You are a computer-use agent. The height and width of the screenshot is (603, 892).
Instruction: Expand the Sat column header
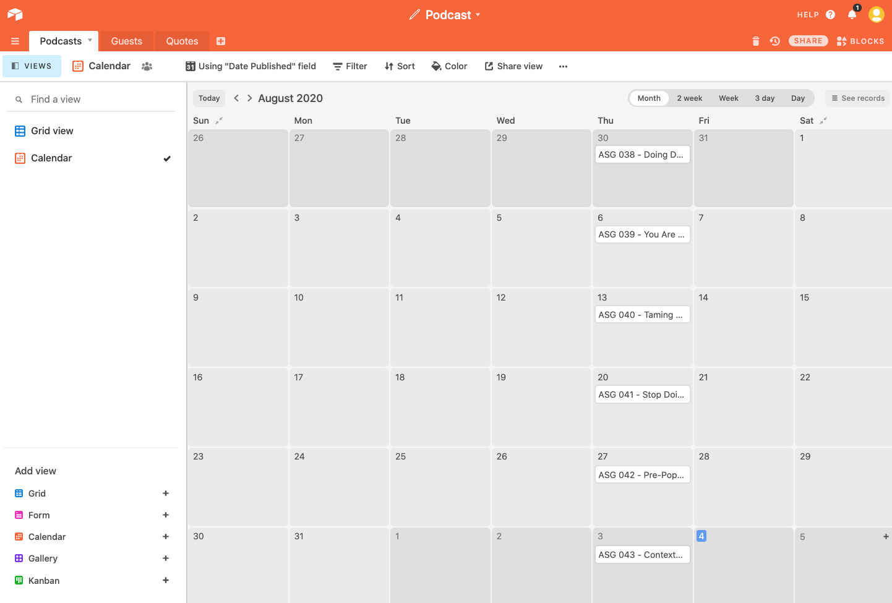(824, 119)
